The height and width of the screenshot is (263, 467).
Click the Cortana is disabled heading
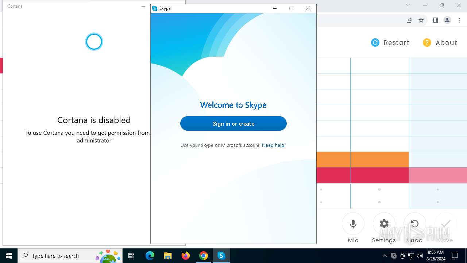(94, 120)
